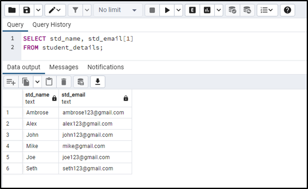Run Explain Analyze chart icon
This screenshot has width=308, height=189.
(207, 10)
